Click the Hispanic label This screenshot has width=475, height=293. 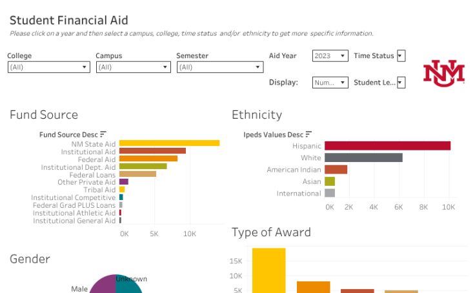pyautogui.click(x=307, y=146)
